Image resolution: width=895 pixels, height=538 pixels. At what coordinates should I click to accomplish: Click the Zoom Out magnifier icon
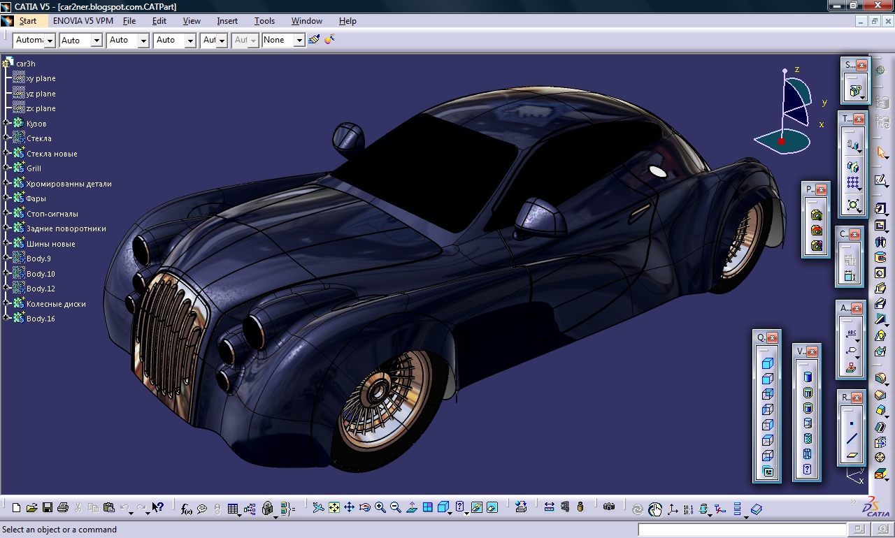tap(395, 508)
